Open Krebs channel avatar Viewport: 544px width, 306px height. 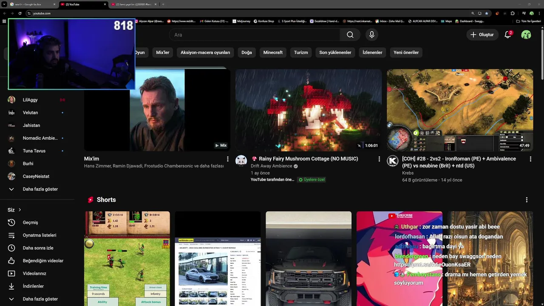click(x=392, y=161)
